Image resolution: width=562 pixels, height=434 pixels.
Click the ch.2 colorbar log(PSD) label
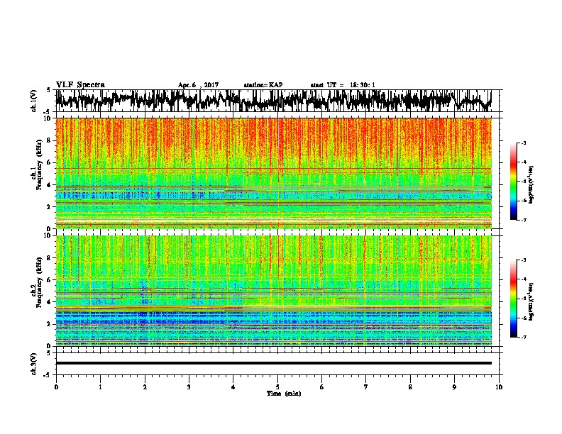(x=531, y=301)
